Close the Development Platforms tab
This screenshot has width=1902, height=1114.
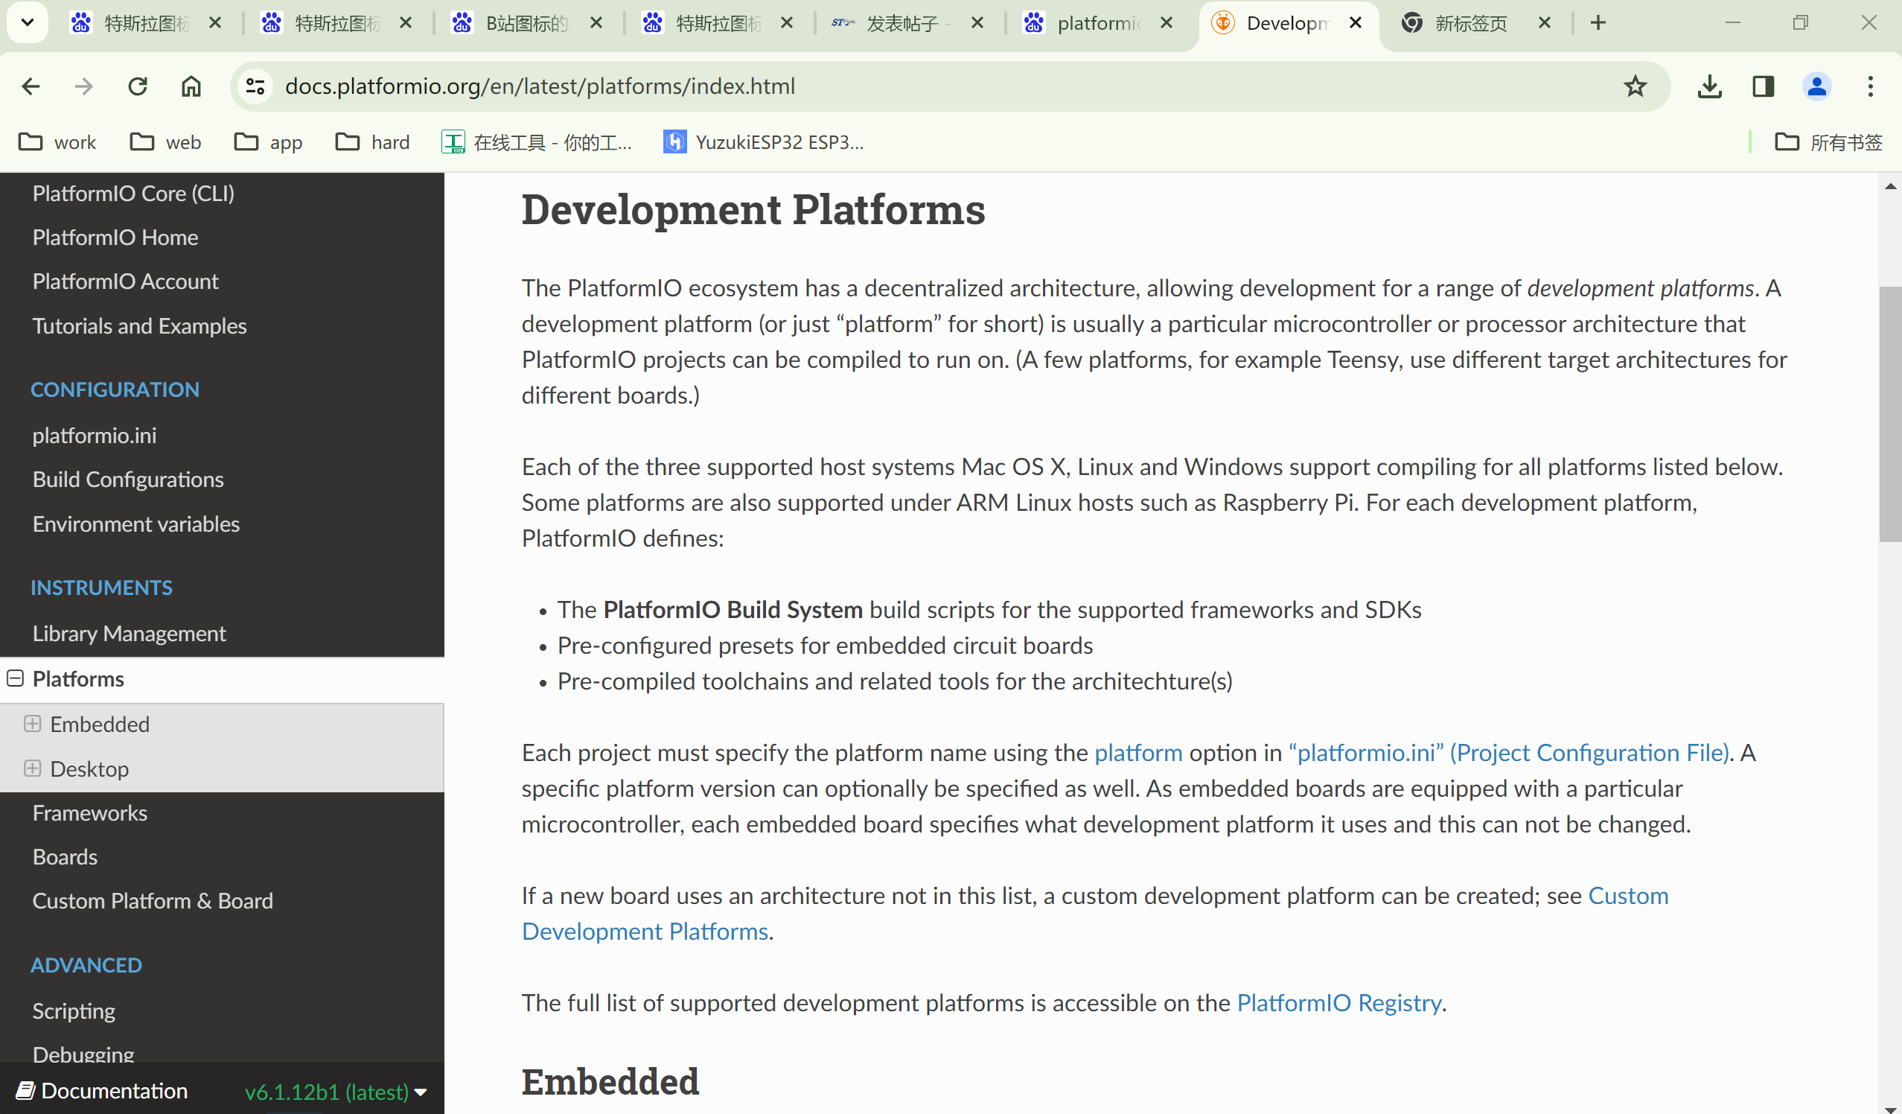point(1356,23)
